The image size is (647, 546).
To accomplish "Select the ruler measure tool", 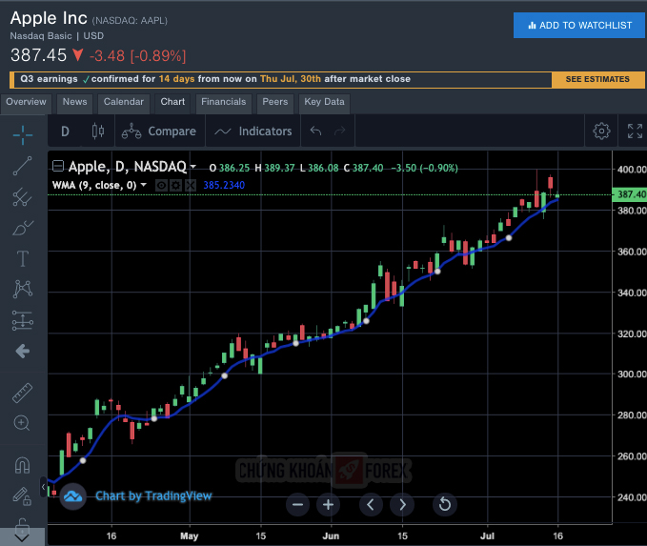I will (22, 393).
